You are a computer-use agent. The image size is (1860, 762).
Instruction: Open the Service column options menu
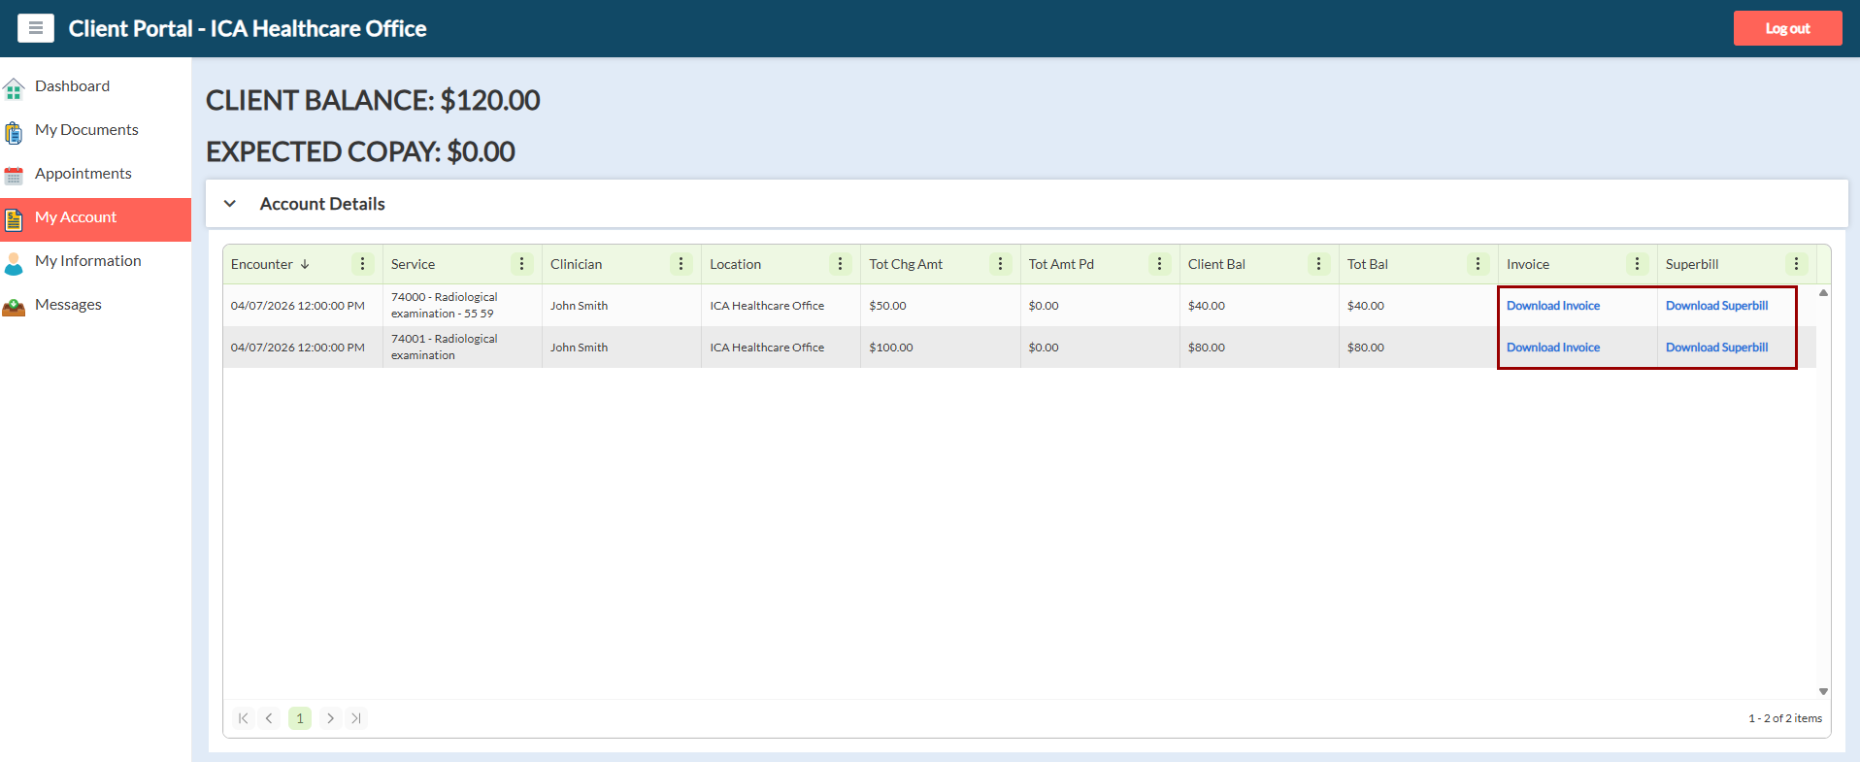tap(521, 264)
